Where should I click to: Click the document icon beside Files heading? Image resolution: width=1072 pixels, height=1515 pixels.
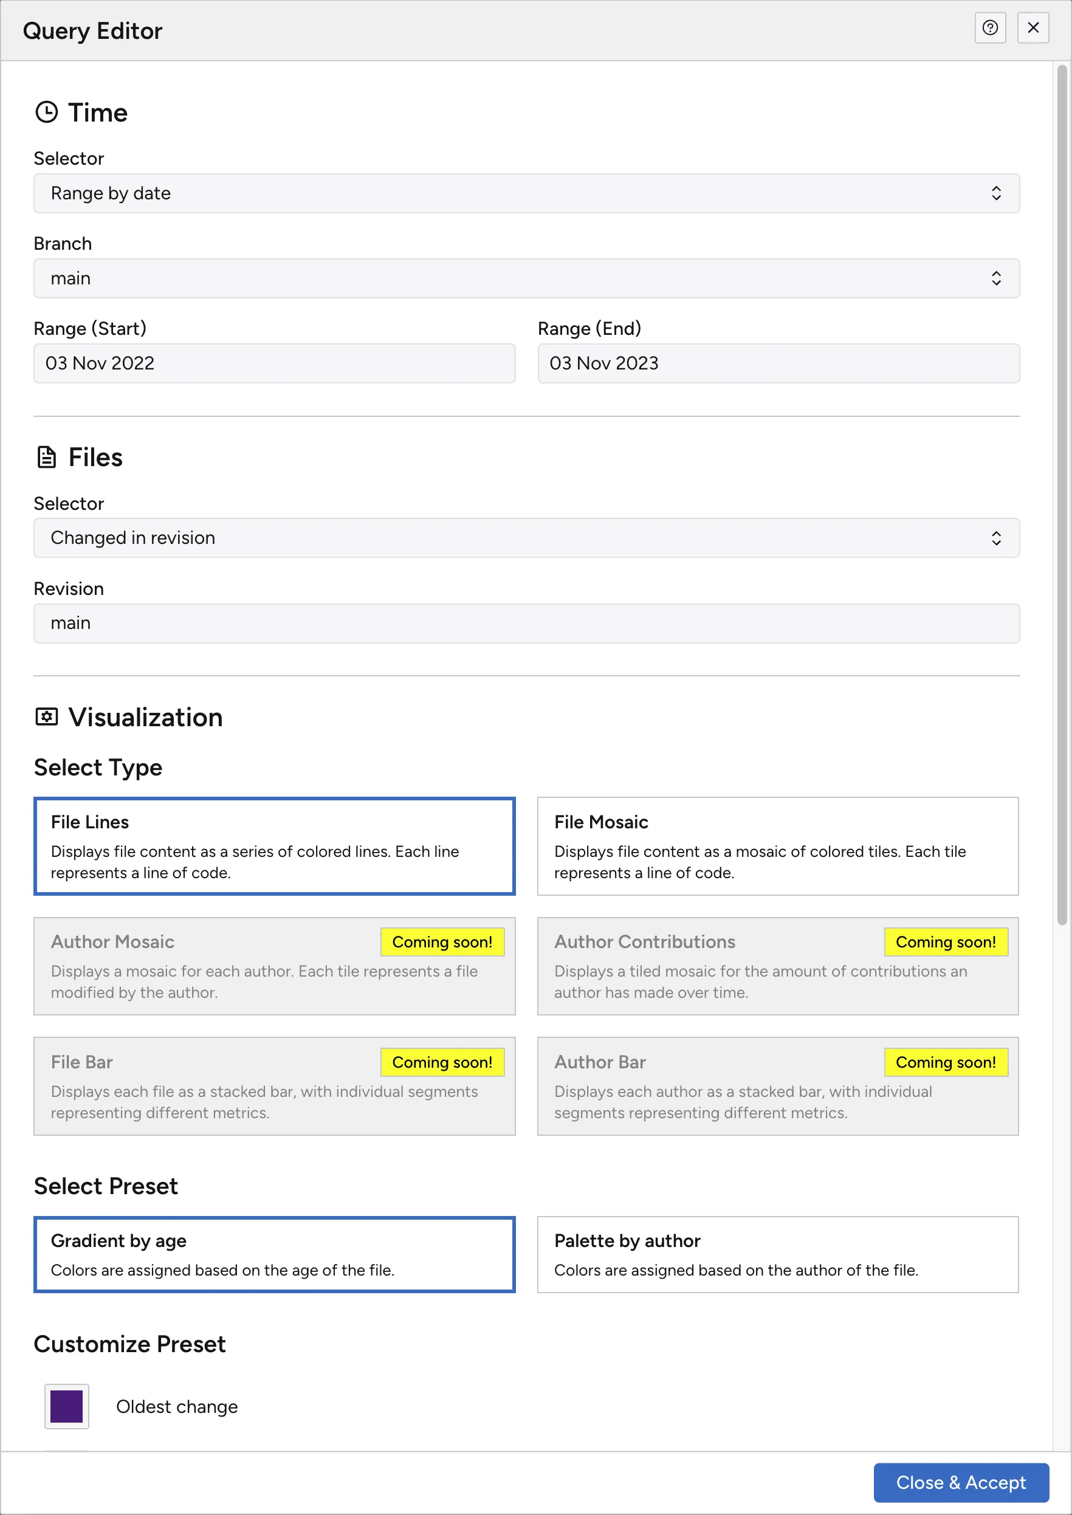[x=46, y=457]
